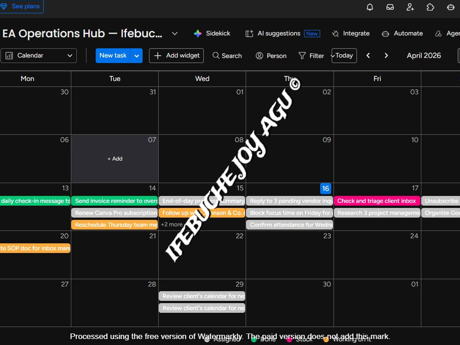Open Renew Canva Pro subscription task

115,213
